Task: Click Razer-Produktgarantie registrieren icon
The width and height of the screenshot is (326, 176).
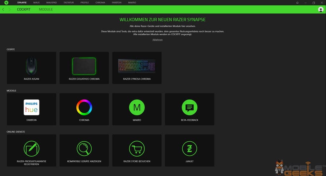Action: point(32,149)
